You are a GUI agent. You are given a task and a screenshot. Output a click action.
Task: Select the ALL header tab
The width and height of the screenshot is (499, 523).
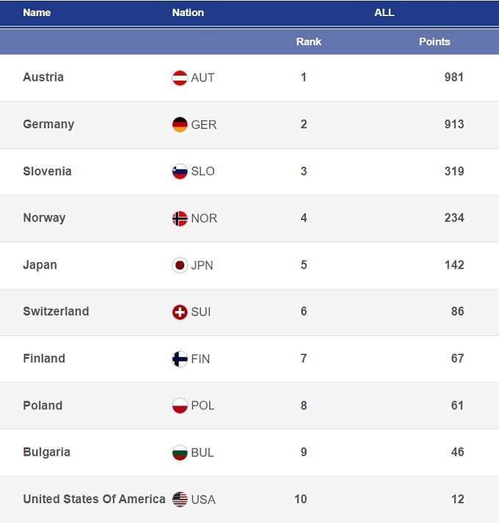[384, 12]
